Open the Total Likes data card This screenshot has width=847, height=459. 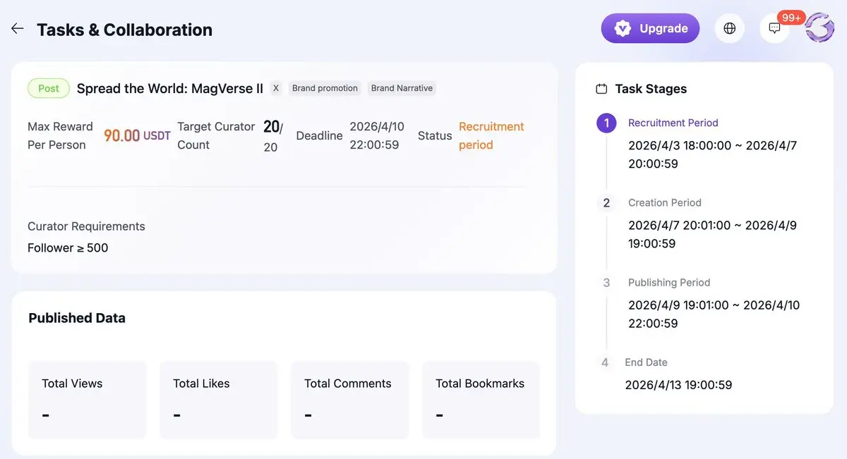pos(218,399)
